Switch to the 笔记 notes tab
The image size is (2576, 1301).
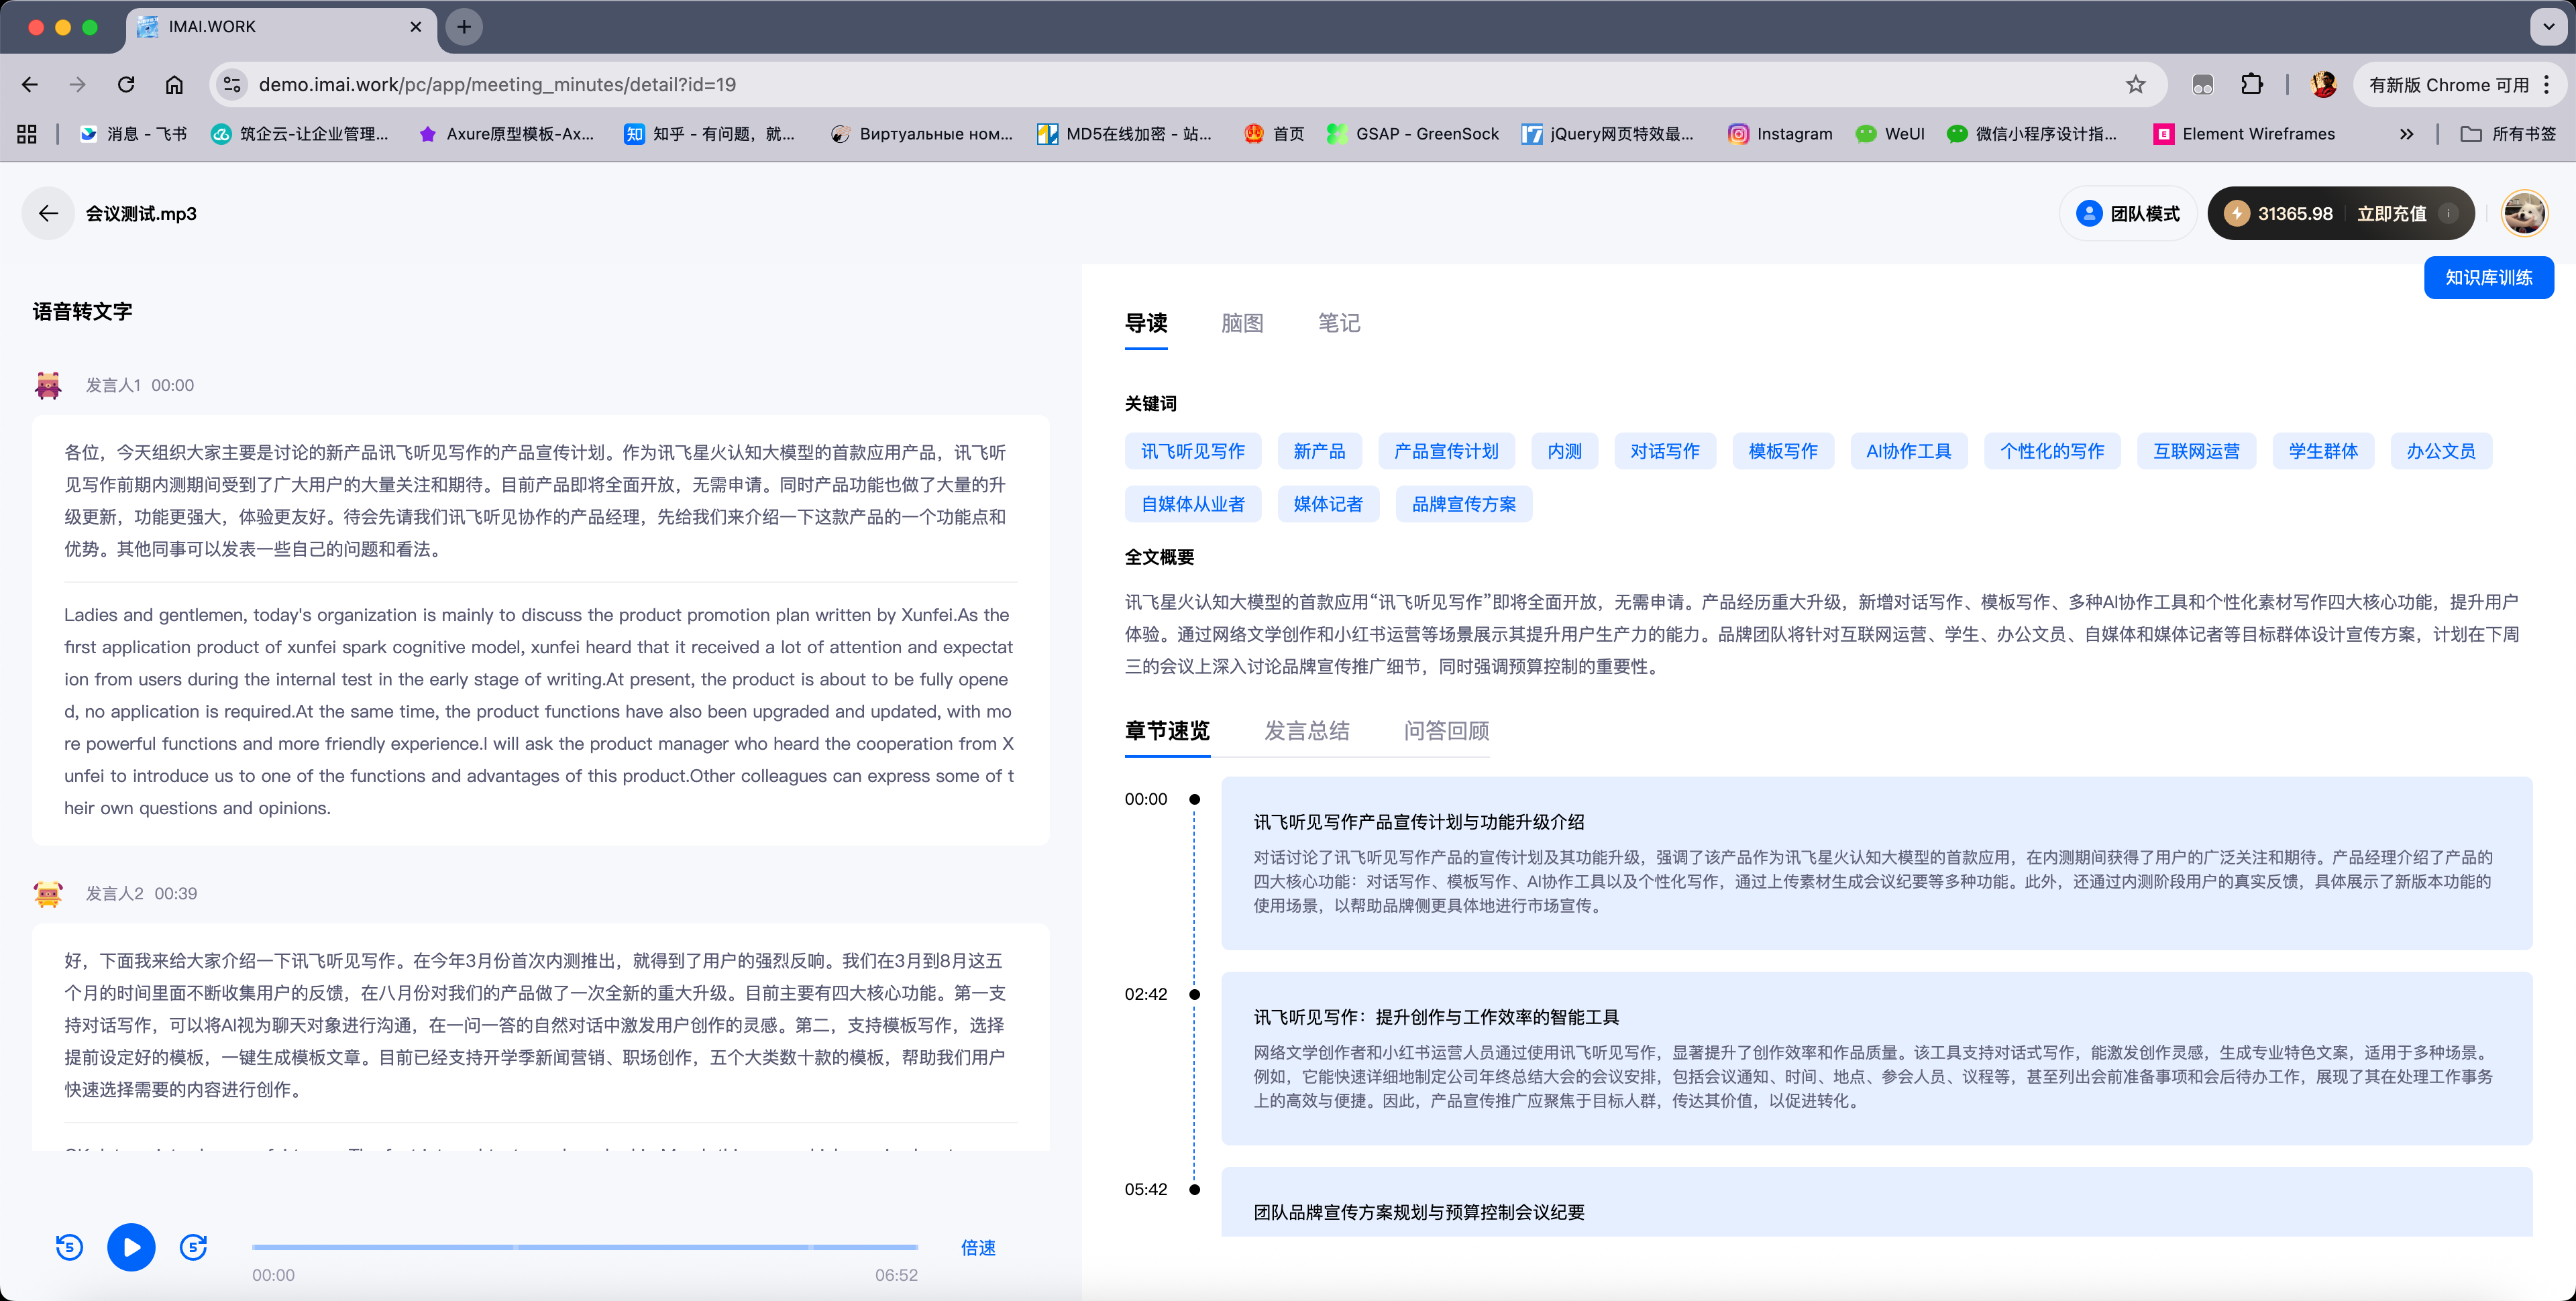pos(1338,322)
